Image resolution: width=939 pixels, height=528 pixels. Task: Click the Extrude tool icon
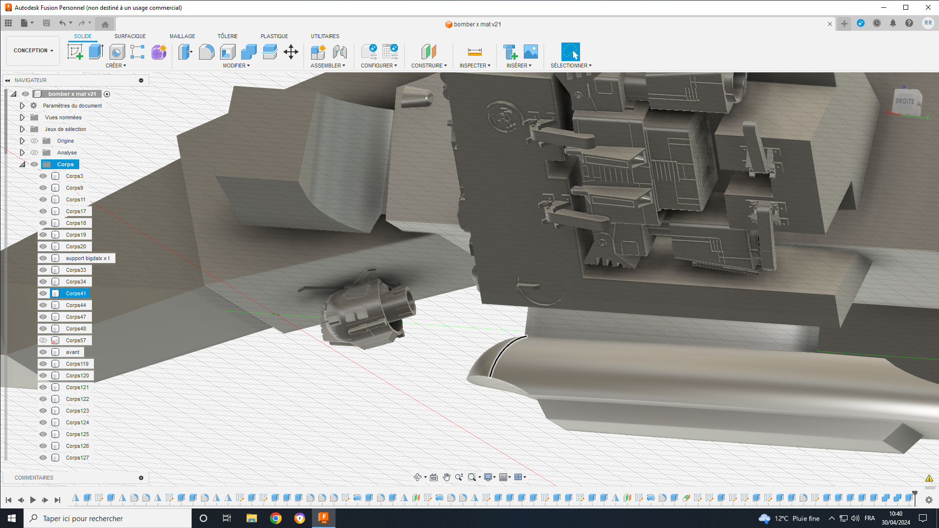(96, 52)
